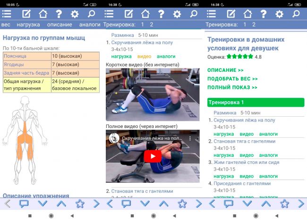Open comments bubble on middle screen's bottom bar
The height and width of the screenshot is (222, 307).
tap(126, 204)
